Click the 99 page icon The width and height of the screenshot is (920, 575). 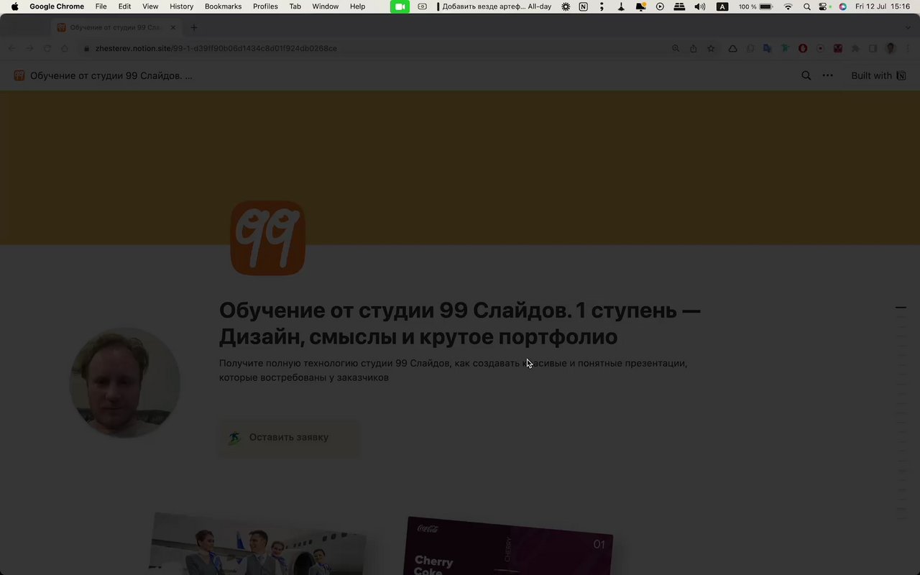268,238
